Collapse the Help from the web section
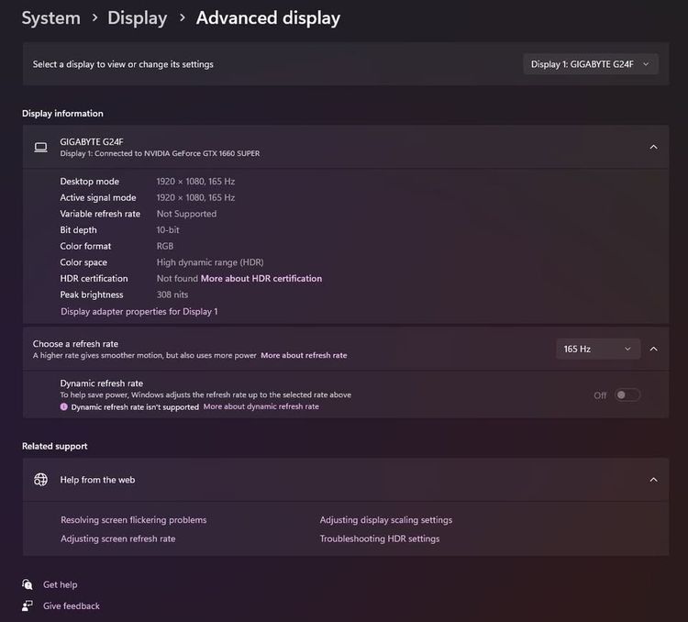This screenshot has width=688, height=622. click(653, 480)
